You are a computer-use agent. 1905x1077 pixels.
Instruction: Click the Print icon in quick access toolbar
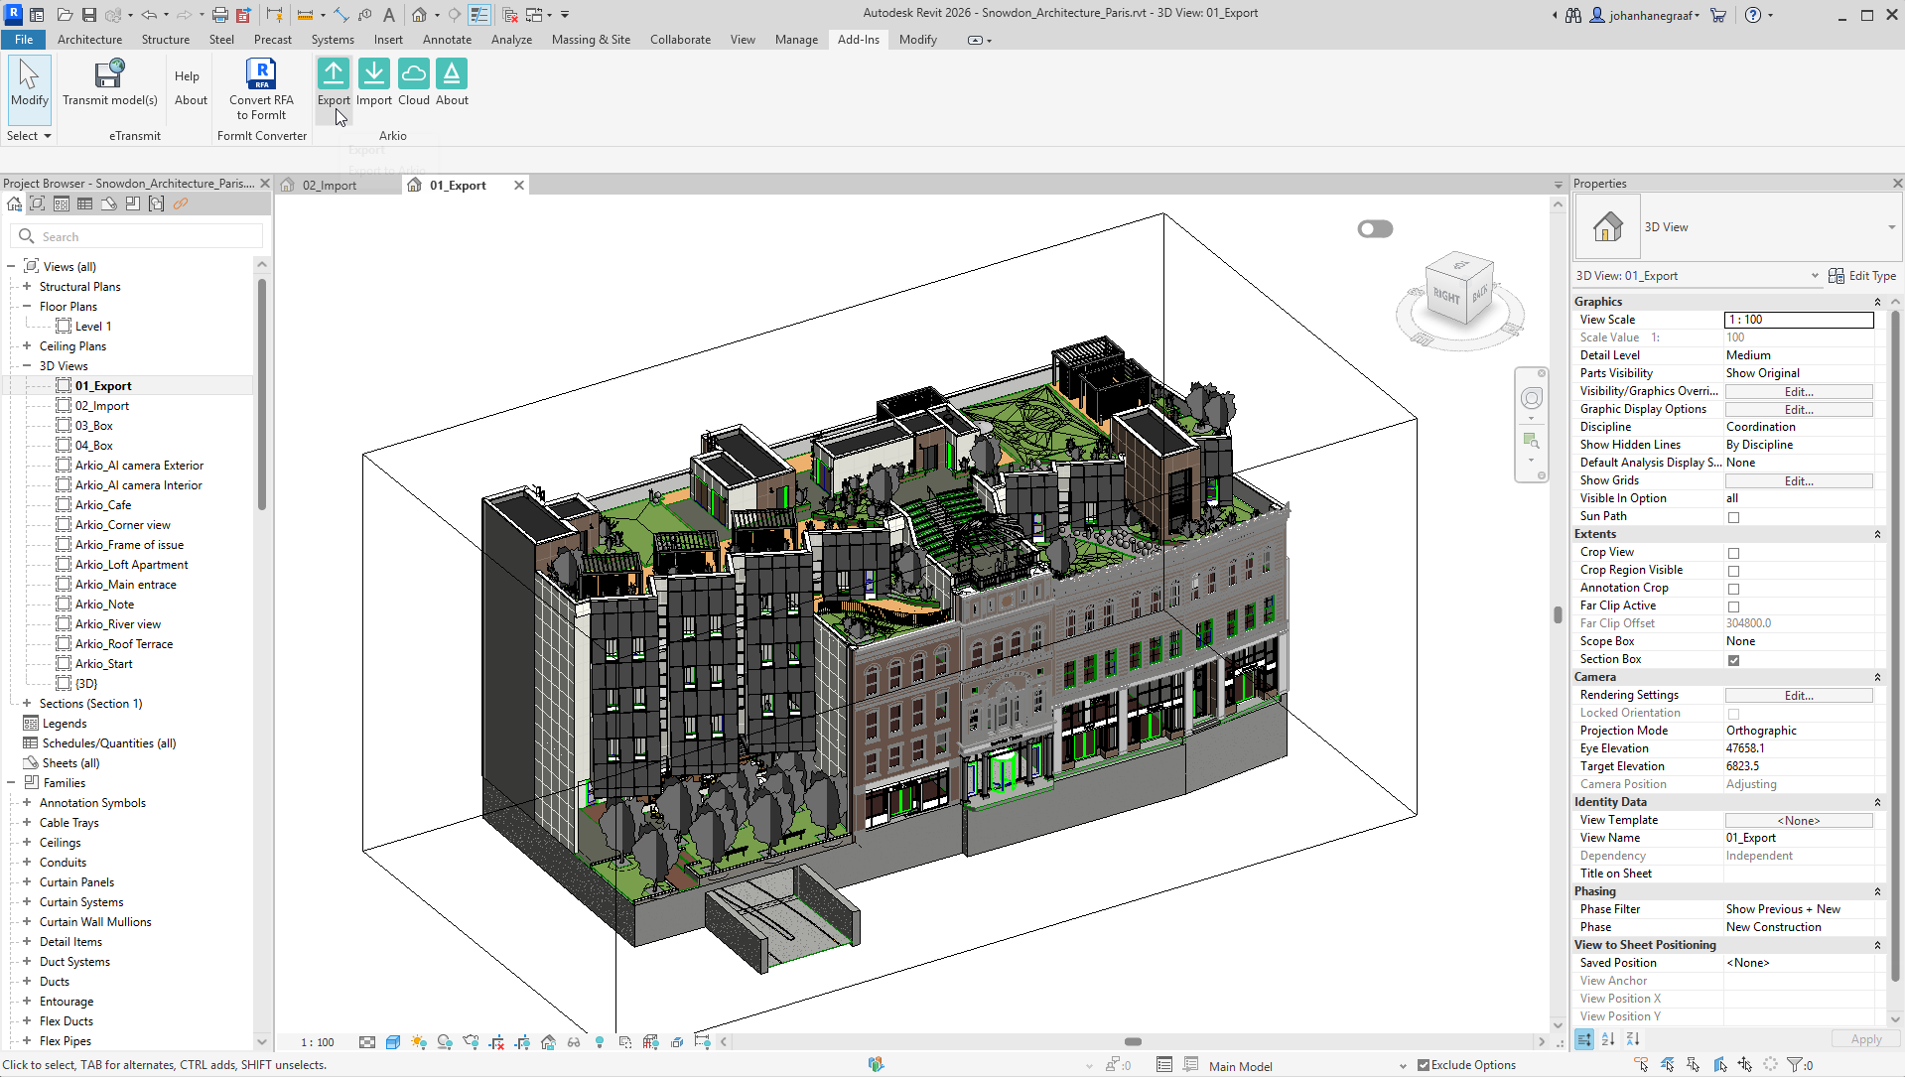[220, 15]
